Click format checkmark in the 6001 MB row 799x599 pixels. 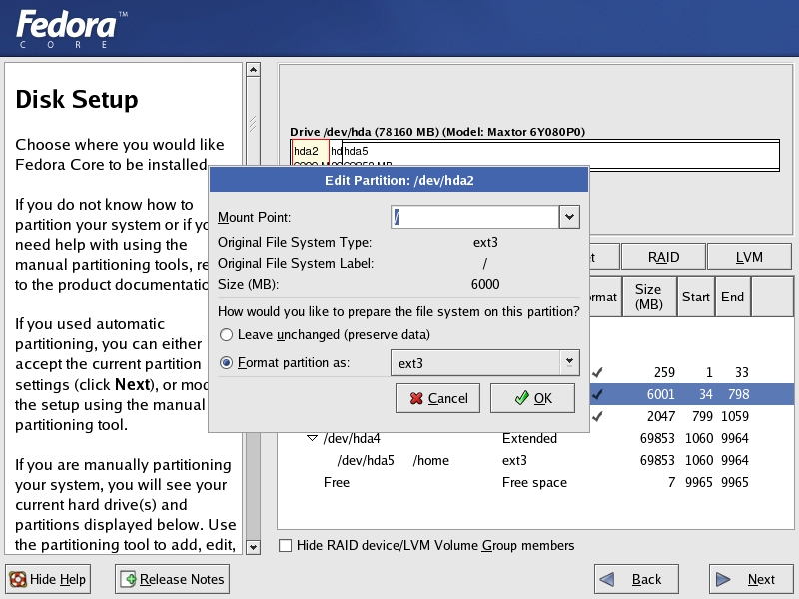(x=597, y=394)
